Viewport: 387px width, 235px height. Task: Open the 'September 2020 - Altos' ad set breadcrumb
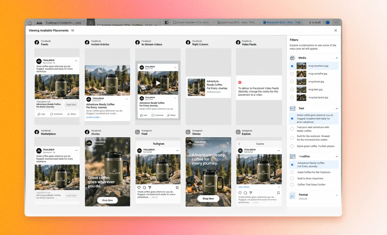click(236, 22)
